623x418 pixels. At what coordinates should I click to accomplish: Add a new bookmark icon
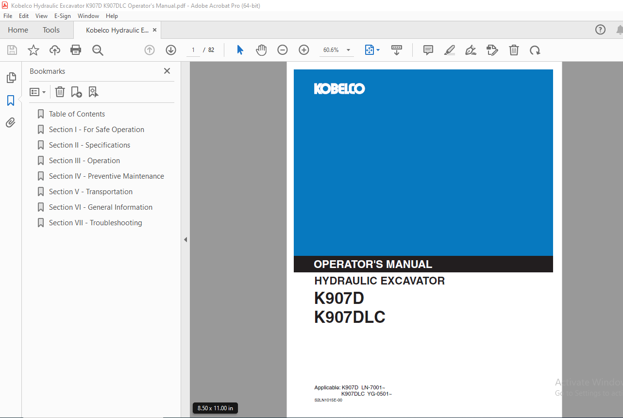coord(76,92)
